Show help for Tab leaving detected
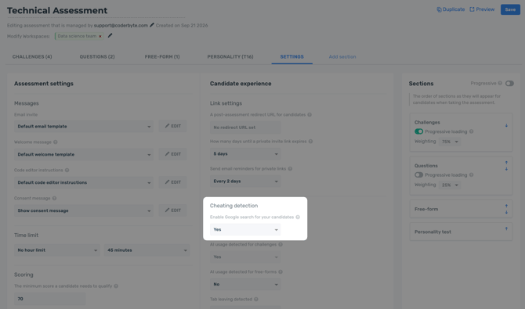Screen dimensions: 525x309 256,300
